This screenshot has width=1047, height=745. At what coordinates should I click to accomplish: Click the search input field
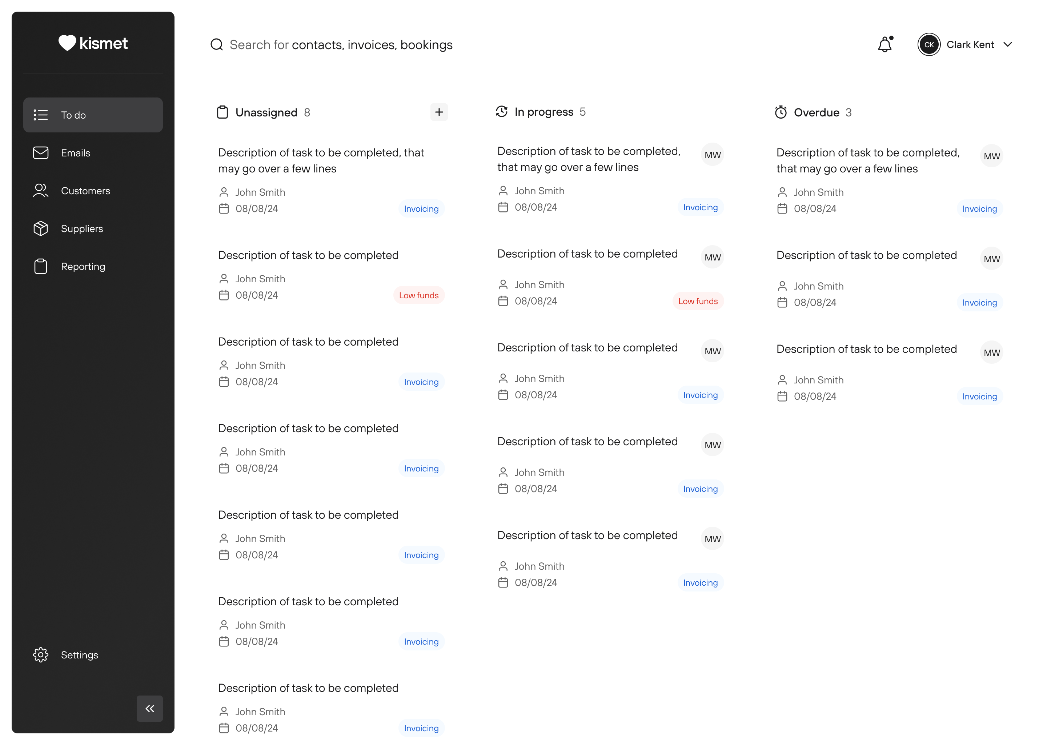tap(481, 44)
